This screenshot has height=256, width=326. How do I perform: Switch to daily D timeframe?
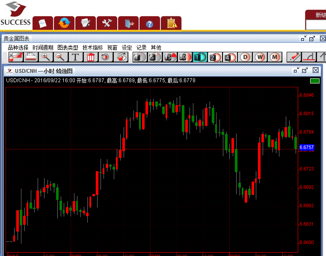coord(245,57)
